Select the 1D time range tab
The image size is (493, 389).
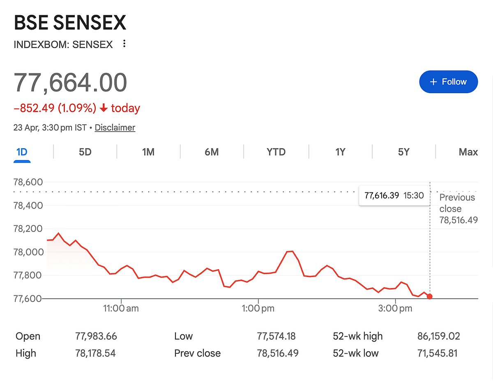click(x=22, y=152)
